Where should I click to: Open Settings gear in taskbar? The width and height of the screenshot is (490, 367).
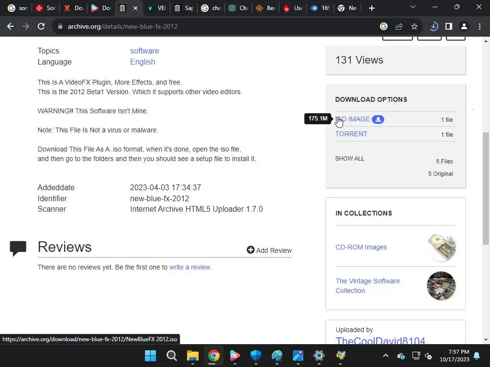(x=319, y=356)
